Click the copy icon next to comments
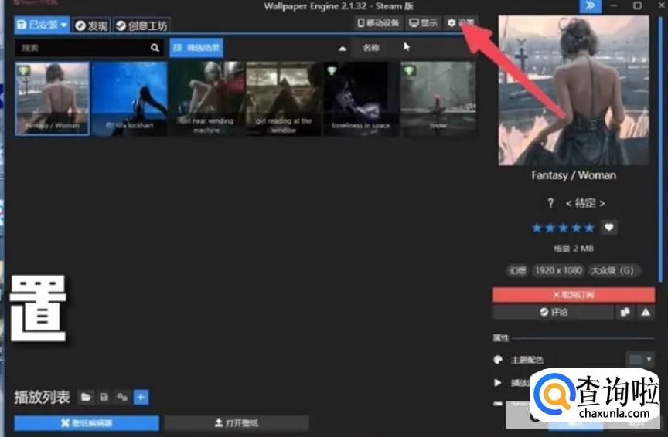 [625, 313]
